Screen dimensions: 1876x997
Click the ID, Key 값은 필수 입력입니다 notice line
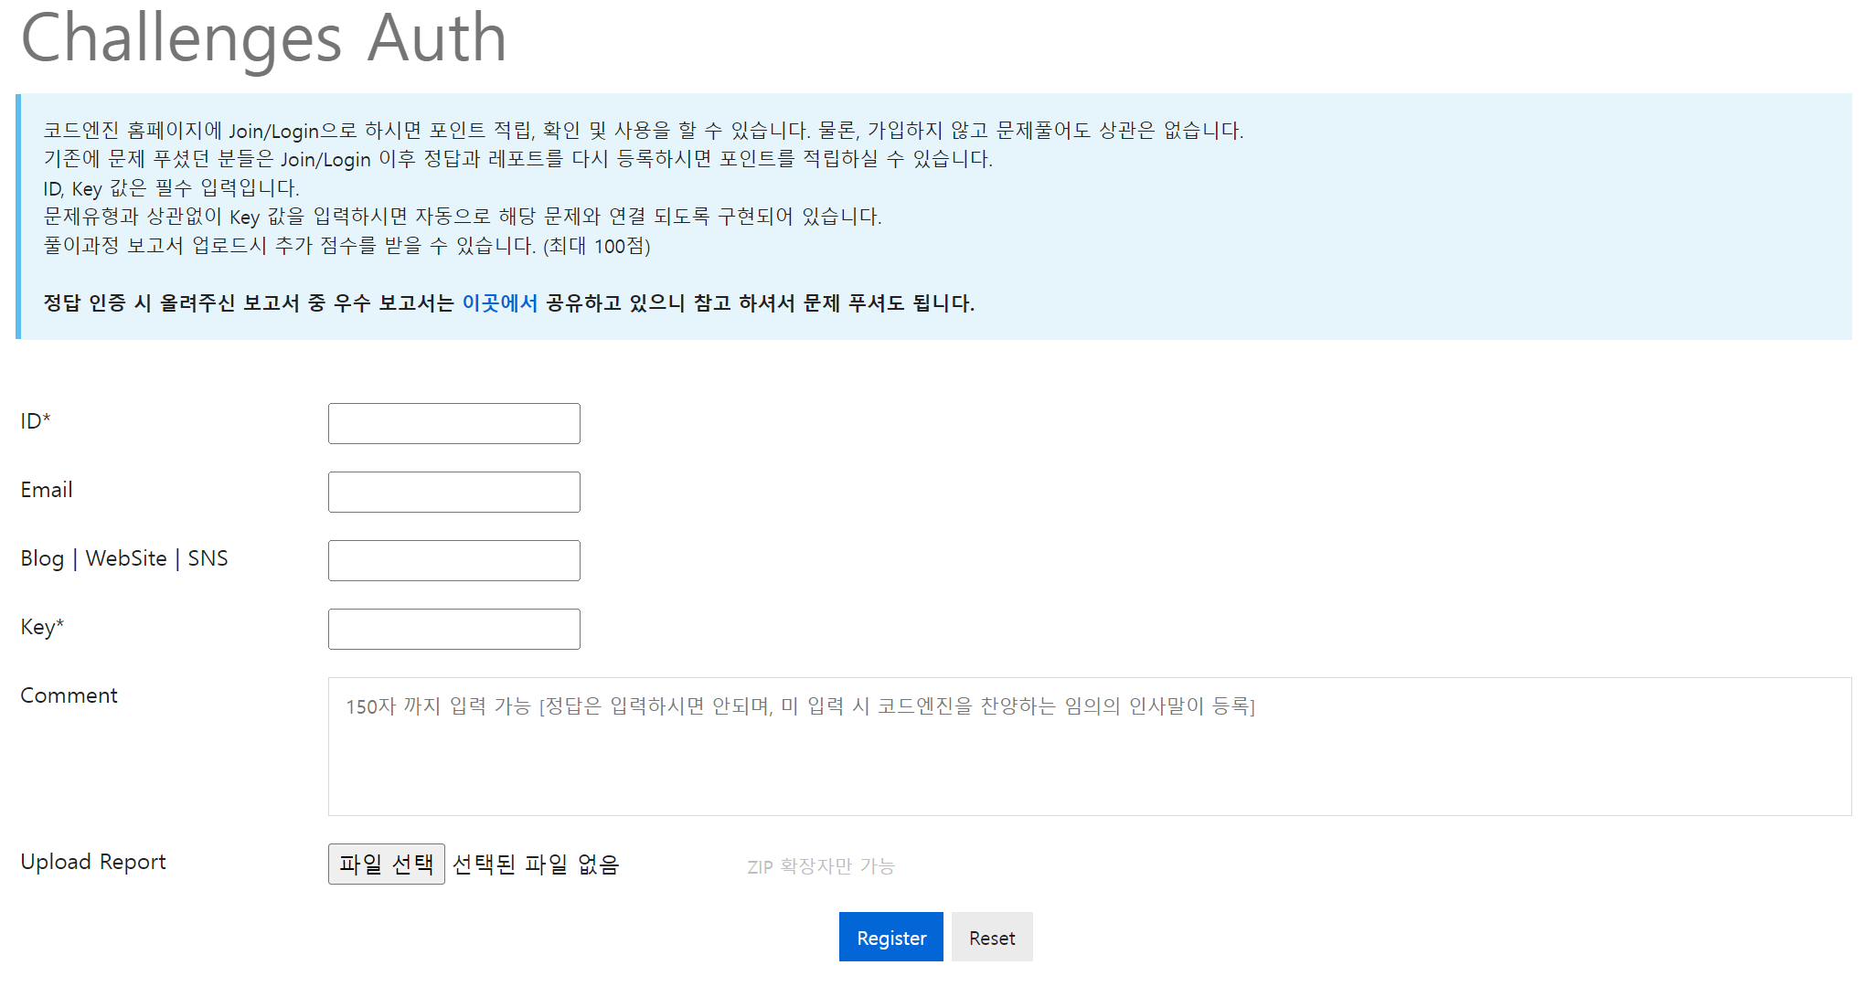[171, 188]
